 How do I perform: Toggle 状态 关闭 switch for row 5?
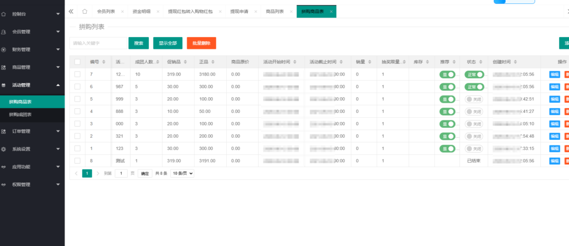click(x=474, y=99)
